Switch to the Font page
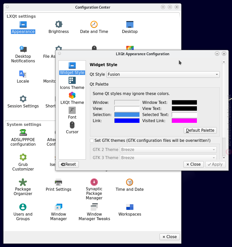This screenshot has width=232, height=247. pyautogui.click(x=72, y=113)
